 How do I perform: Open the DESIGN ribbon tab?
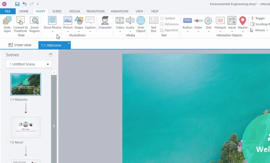[75, 11]
